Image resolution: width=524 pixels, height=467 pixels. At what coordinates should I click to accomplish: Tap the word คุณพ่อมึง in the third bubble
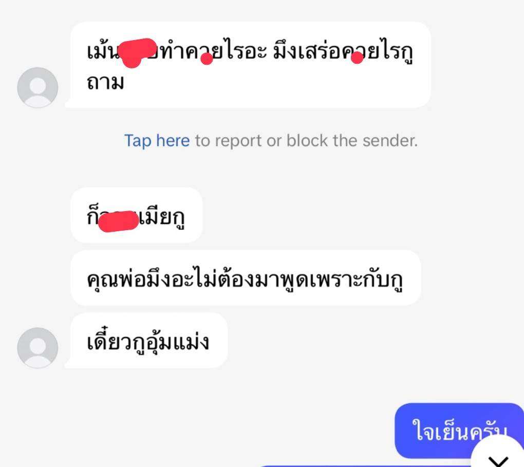click(129, 279)
